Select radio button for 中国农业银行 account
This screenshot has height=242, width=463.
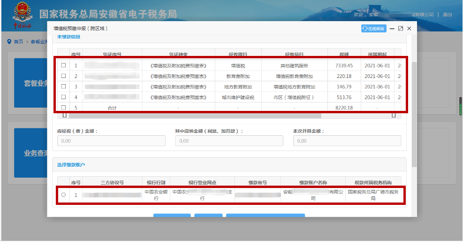point(63,195)
